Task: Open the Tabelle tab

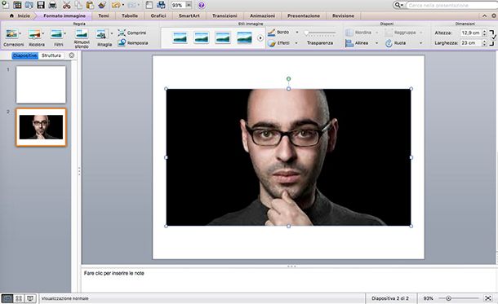Action: 130,15
